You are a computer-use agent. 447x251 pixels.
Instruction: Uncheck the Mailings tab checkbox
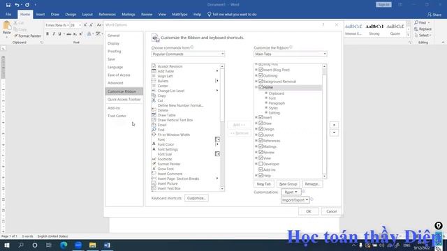pos(261,146)
